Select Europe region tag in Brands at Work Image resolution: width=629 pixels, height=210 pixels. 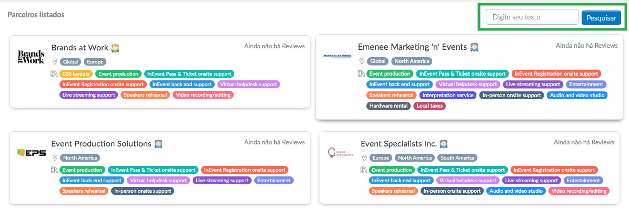[95, 62]
